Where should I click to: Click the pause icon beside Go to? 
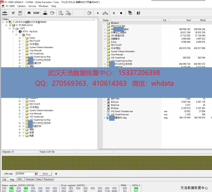[x=56, y=174]
